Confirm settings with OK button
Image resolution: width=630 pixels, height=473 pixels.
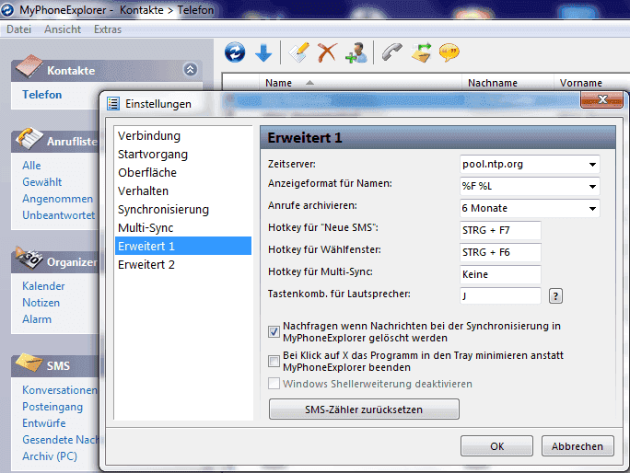tap(496, 446)
